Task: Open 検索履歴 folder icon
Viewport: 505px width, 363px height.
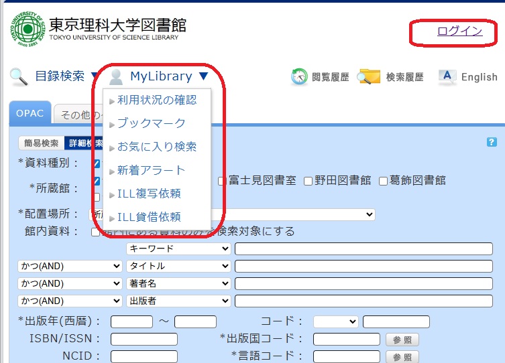Action: (x=369, y=77)
